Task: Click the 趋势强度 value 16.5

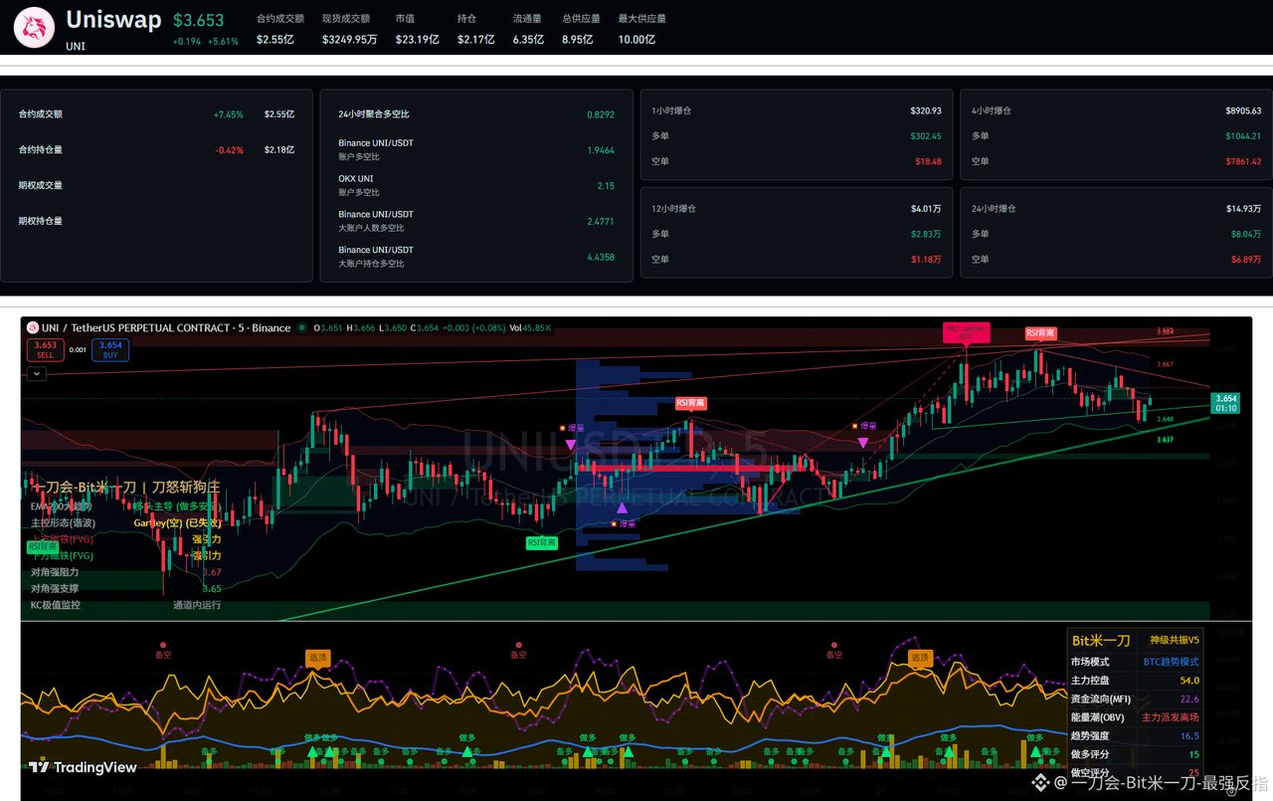Action: pos(1189,736)
